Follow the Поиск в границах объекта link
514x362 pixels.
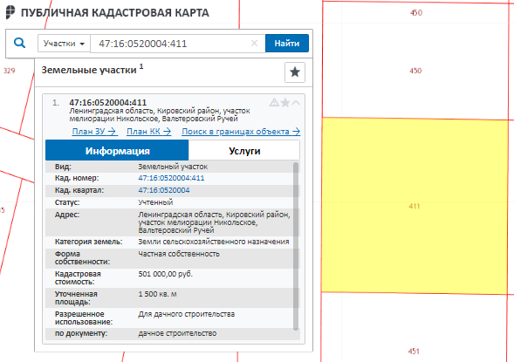coord(241,132)
